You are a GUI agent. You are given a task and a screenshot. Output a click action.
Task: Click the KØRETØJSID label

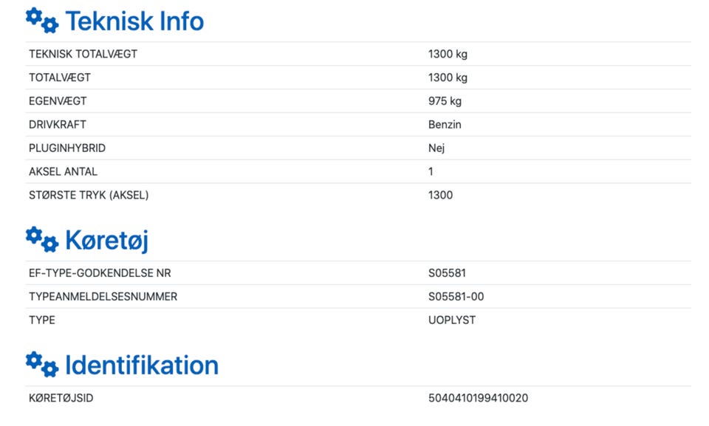pos(61,398)
